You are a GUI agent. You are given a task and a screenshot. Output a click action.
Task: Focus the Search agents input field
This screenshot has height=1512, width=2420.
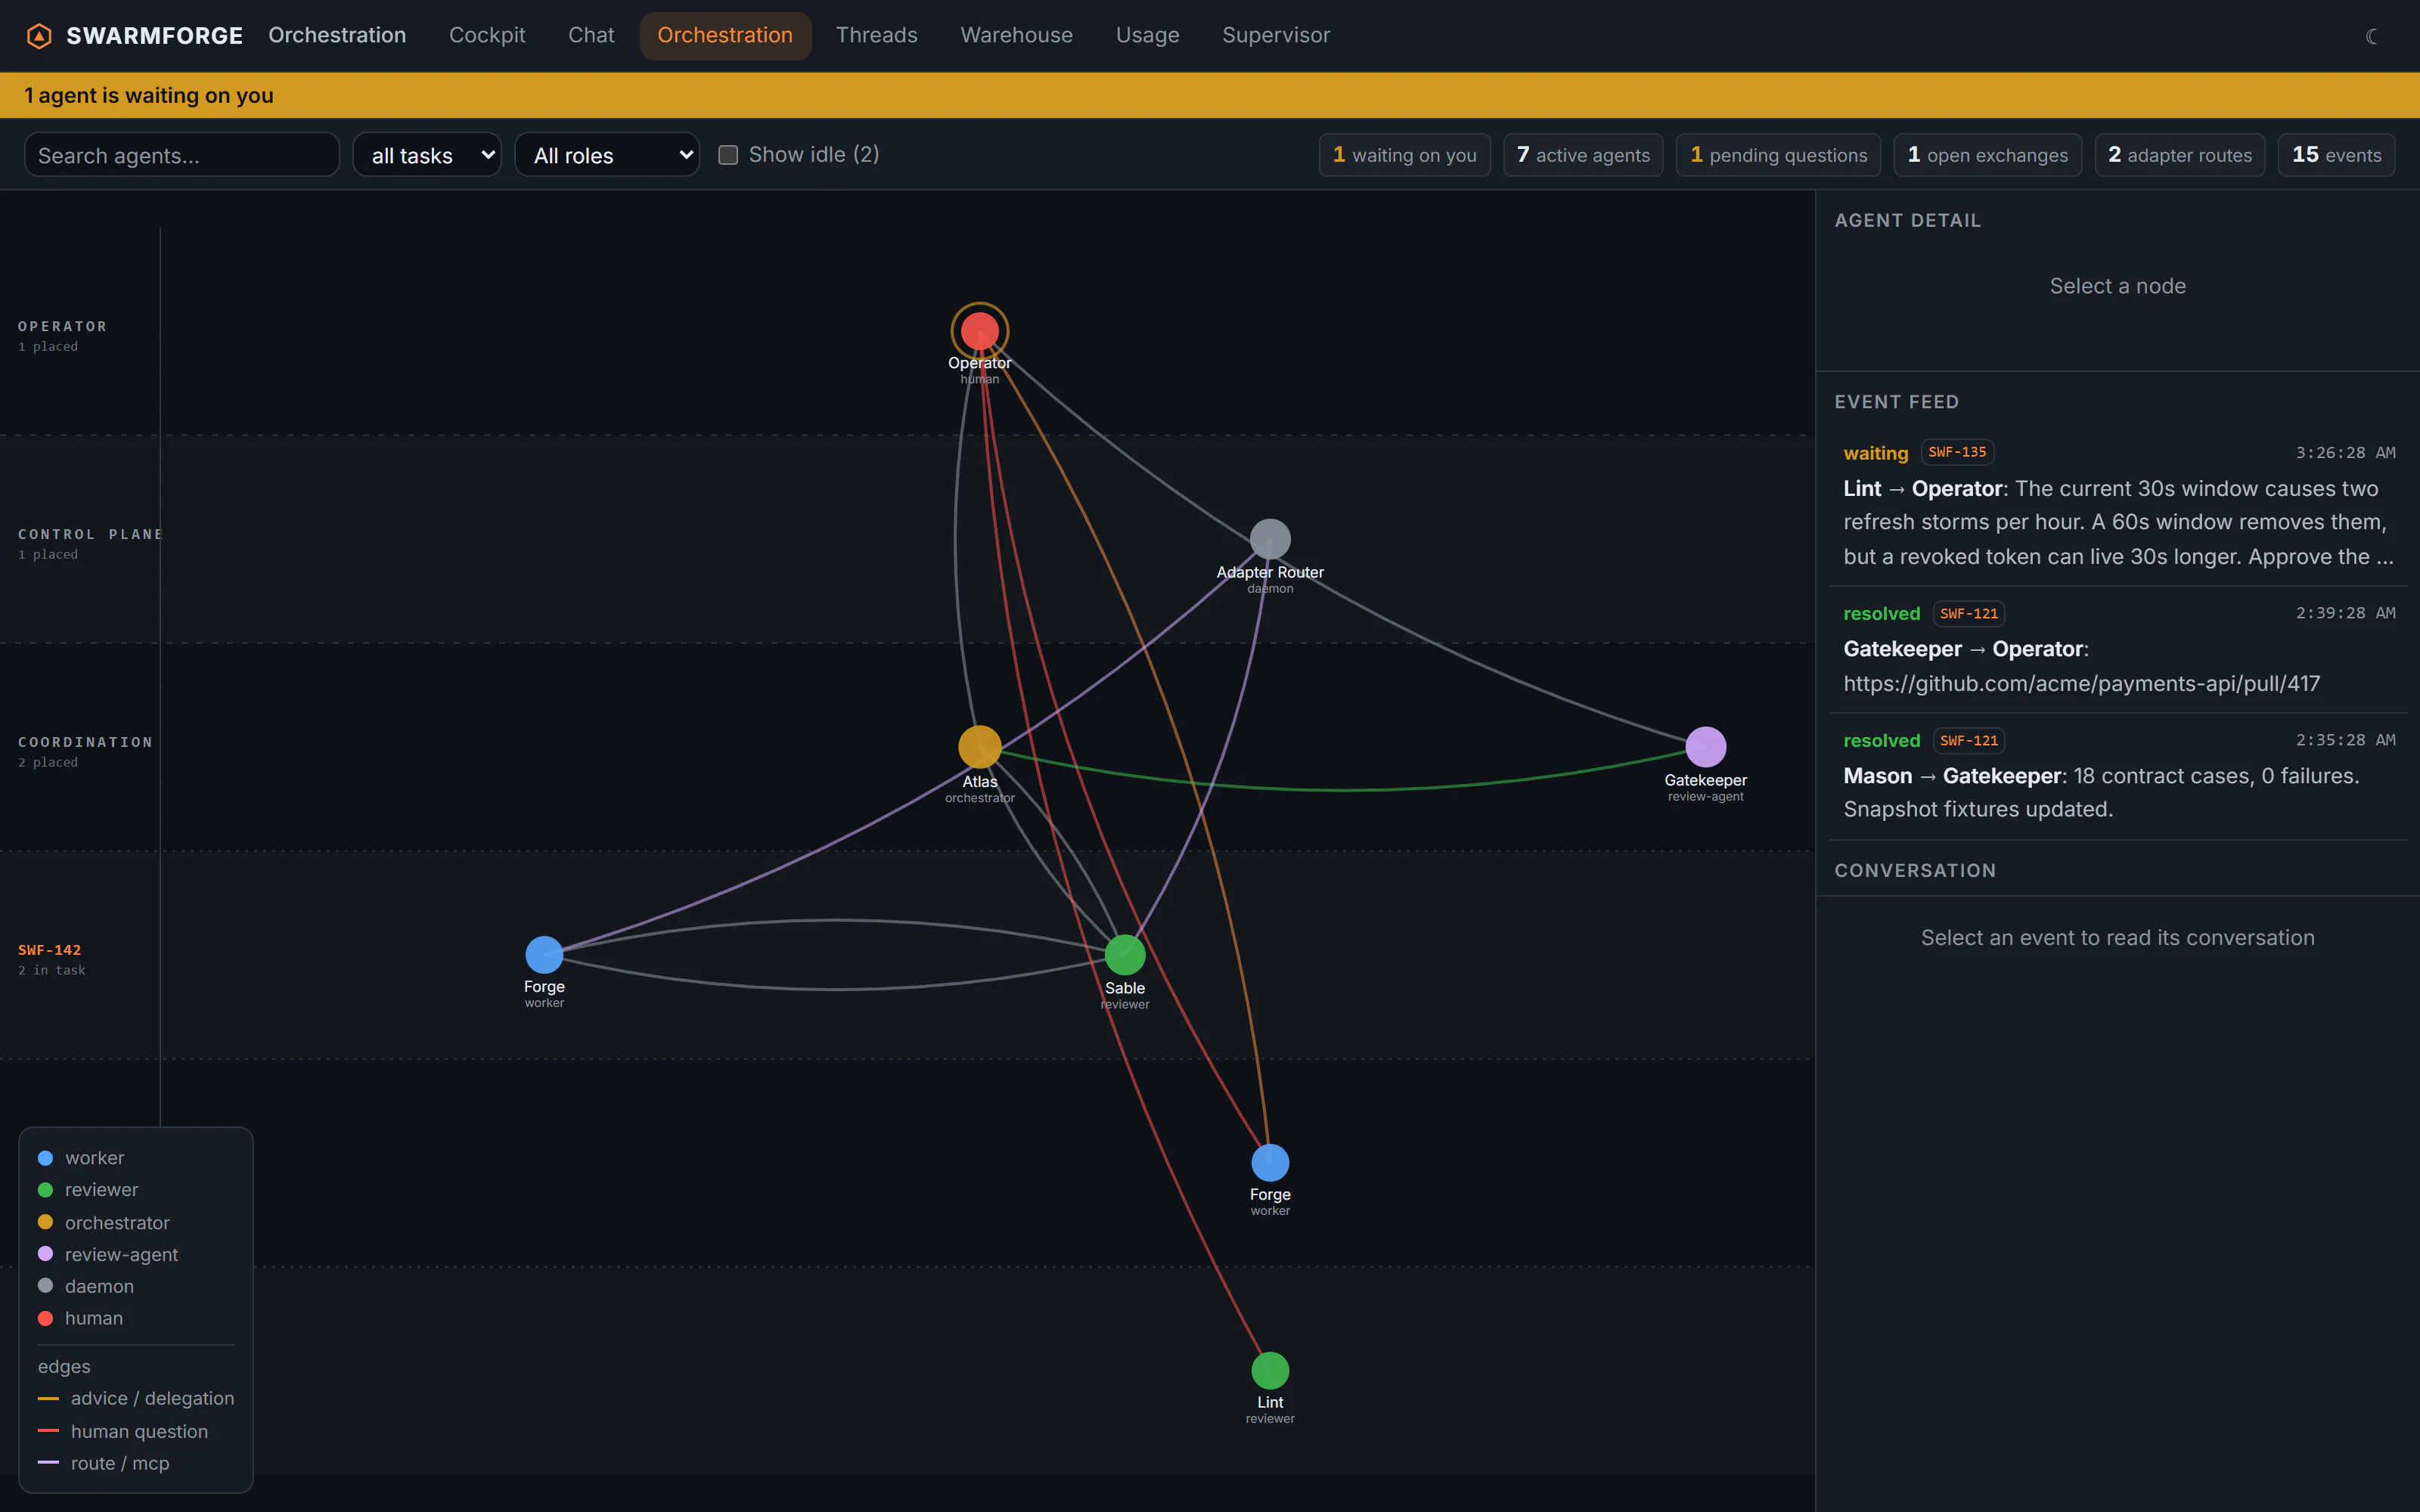(x=182, y=155)
